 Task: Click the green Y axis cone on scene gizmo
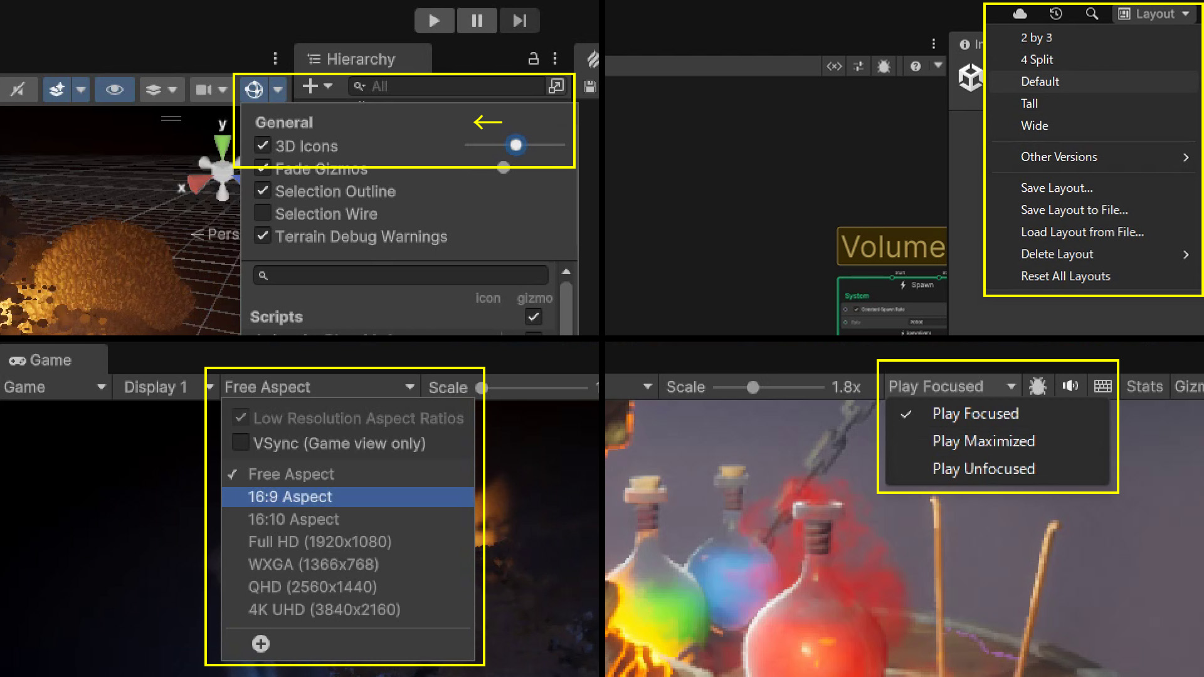(x=222, y=145)
